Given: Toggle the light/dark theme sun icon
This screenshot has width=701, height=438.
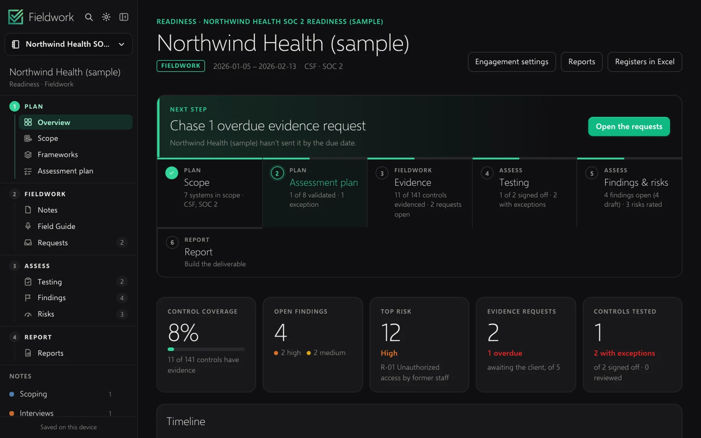Looking at the screenshot, I should pyautogui.click(x=106, y=17).
